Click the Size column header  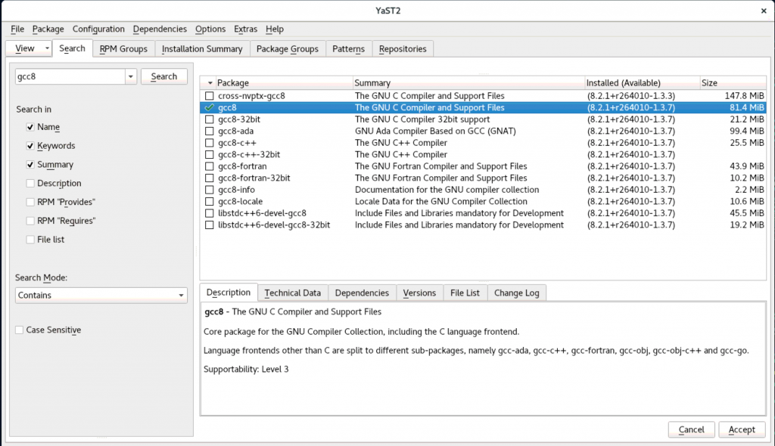tap(709, 82)
